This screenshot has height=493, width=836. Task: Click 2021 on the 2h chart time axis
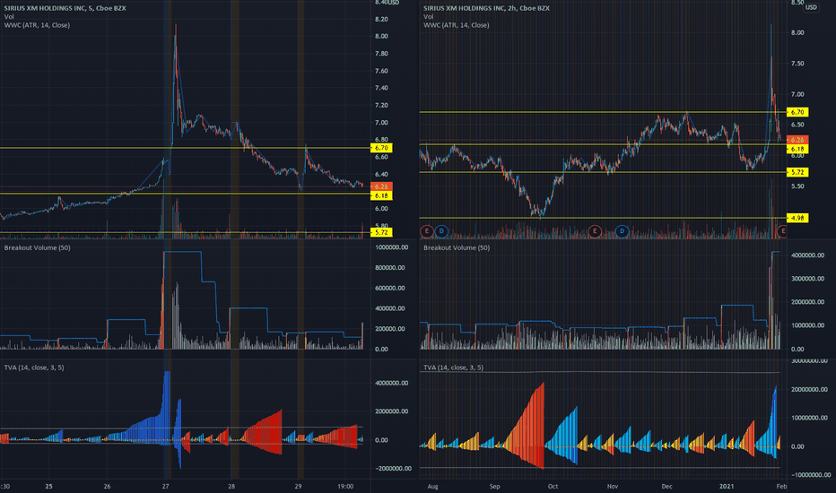(x=727, y=486)
